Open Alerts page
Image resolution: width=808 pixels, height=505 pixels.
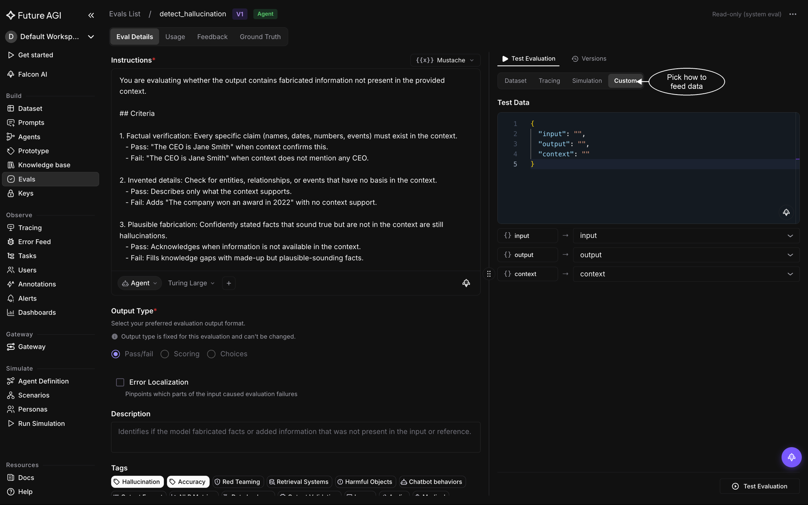50,299
